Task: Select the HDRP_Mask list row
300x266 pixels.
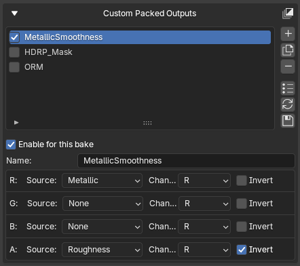Action: point(140,52)
